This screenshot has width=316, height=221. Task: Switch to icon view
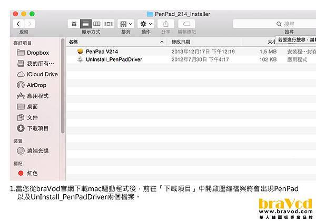click(74, 24)
